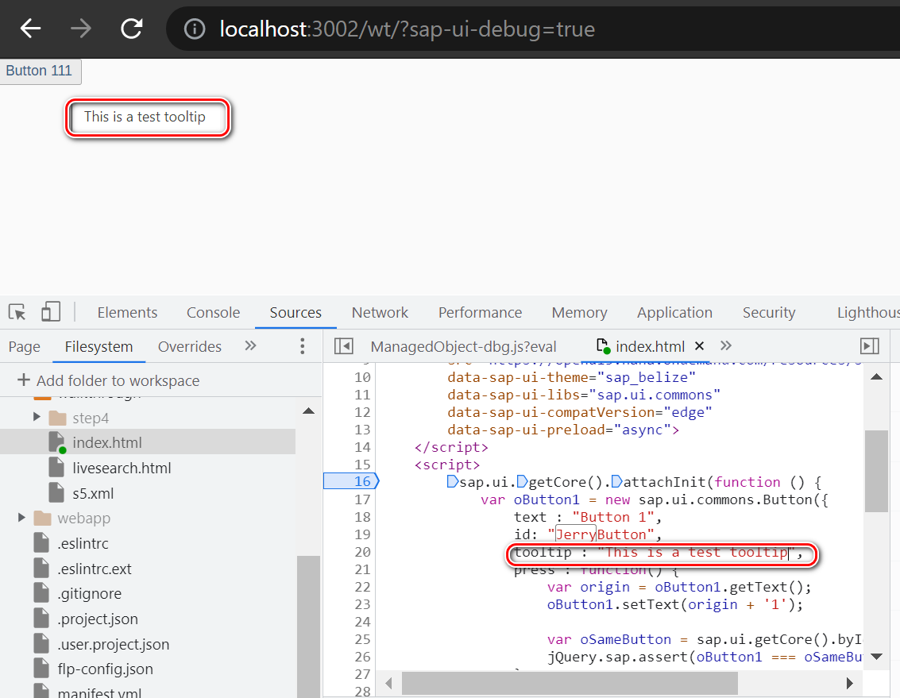The height and width of the screenshot is (698, 900).
Task: Open the Performance tab
Action: [480, 312]
